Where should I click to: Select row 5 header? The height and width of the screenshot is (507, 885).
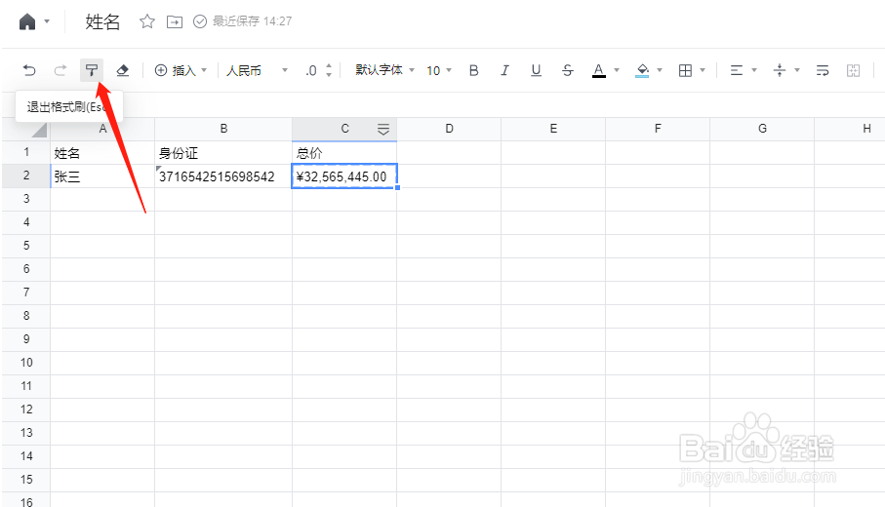coord(26,246)
